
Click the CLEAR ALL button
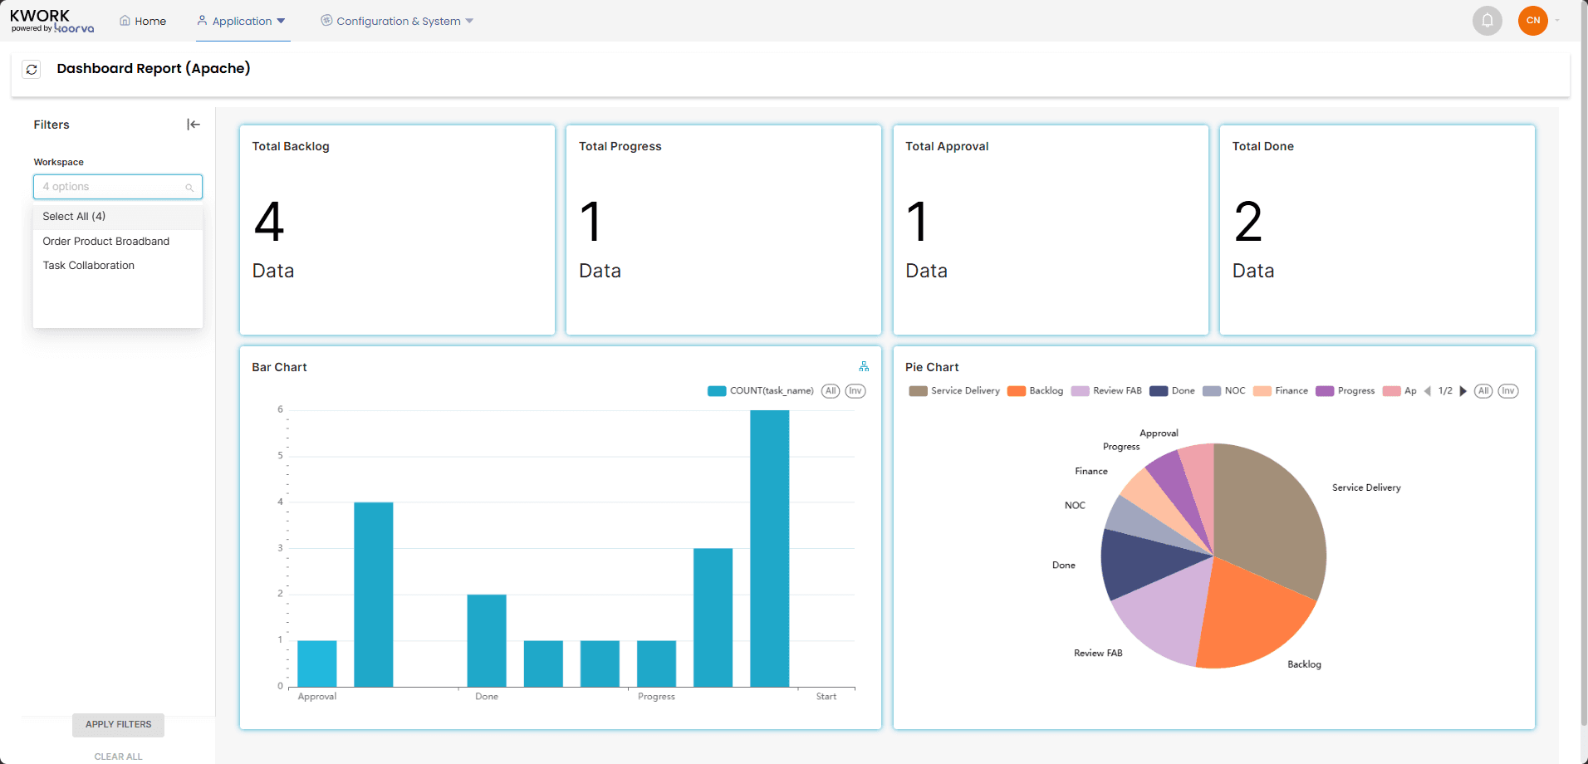click(119, 757)
